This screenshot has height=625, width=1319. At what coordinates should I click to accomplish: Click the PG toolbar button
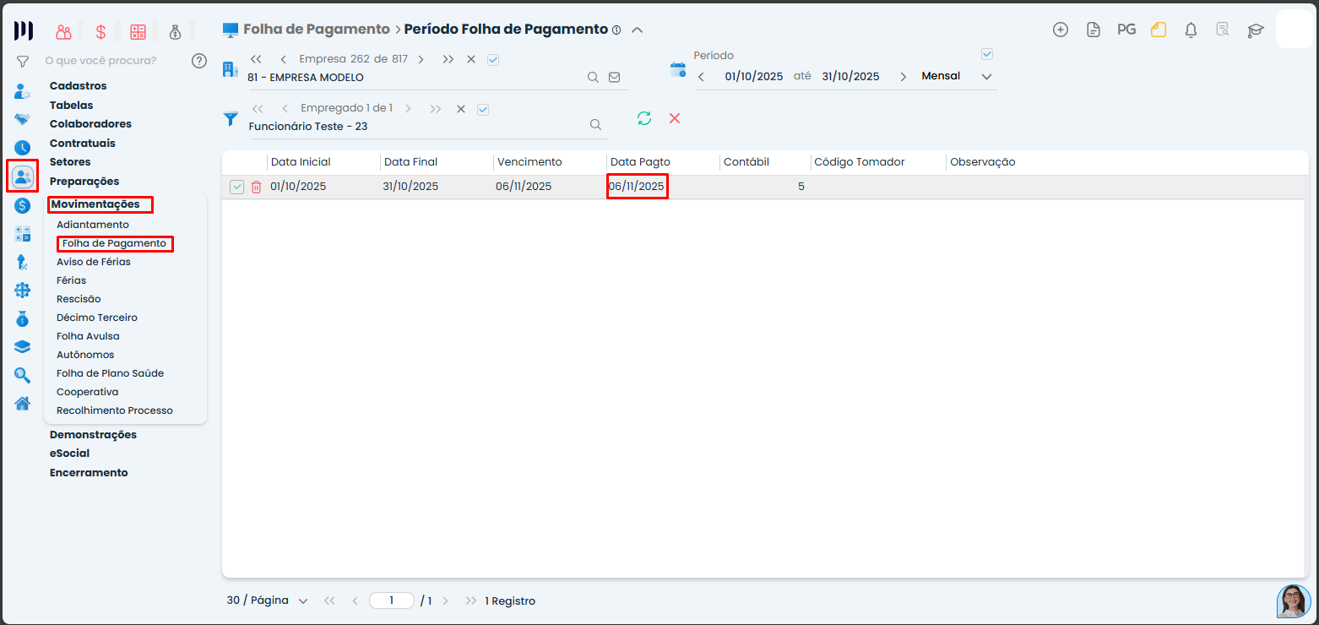coord(1126,30)
